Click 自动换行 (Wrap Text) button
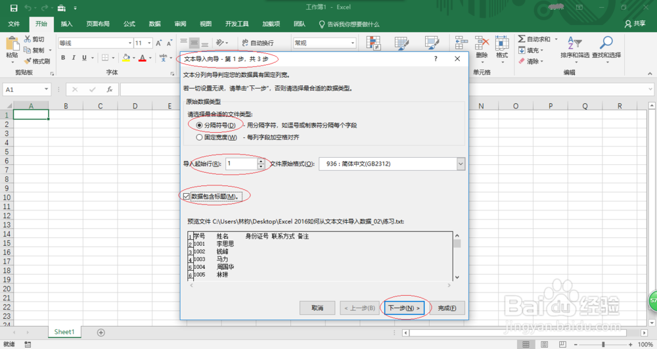 click(x=258, y=43)
